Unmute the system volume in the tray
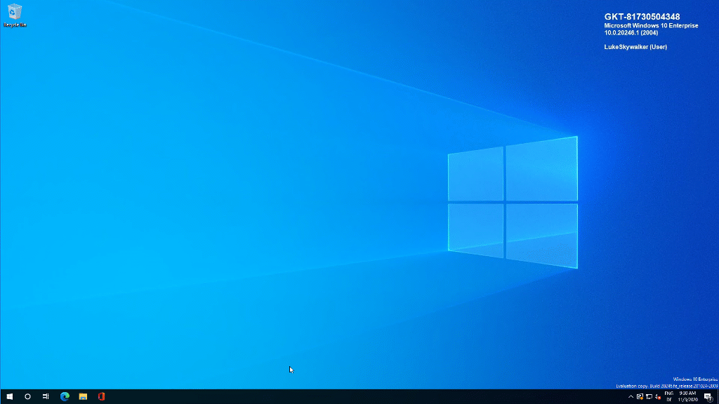Viewport: 719px width, 404px height. coord(658,396)
